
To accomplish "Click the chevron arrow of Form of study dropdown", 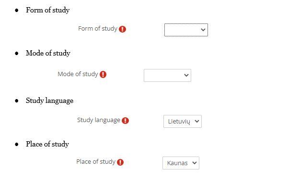I will 203,30.
